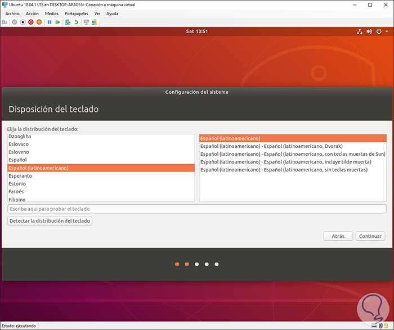394x330 pixels.
Task: Reset the VM with green play icon
Action: [58, 22]
